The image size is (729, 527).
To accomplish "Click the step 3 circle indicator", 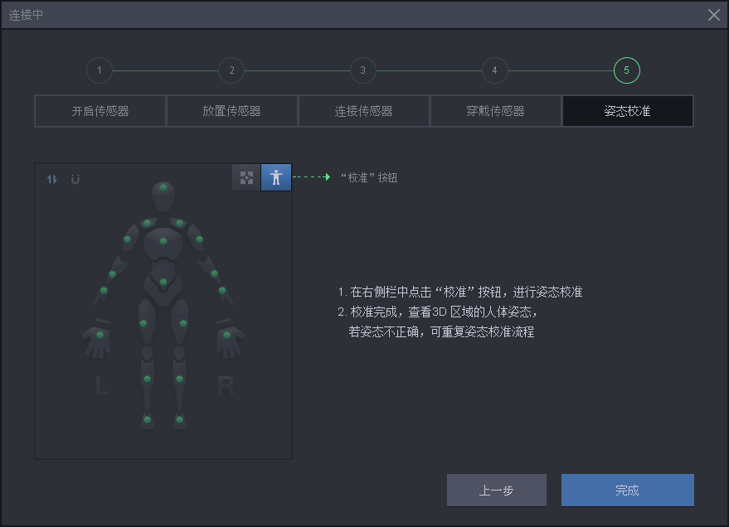I will (x=362, y=70).
